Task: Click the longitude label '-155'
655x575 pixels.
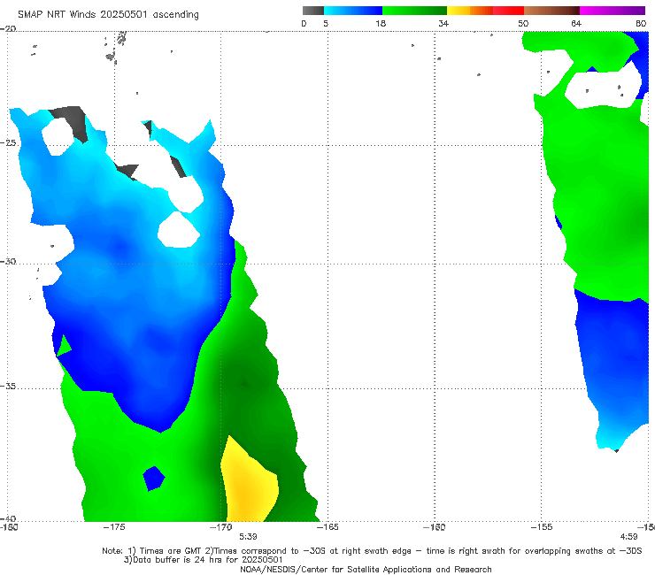Action: coord(542,527)
